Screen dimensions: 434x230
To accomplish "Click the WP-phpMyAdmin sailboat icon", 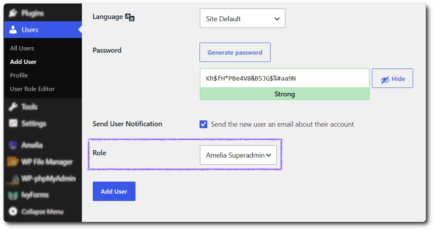I will (13, 179).
